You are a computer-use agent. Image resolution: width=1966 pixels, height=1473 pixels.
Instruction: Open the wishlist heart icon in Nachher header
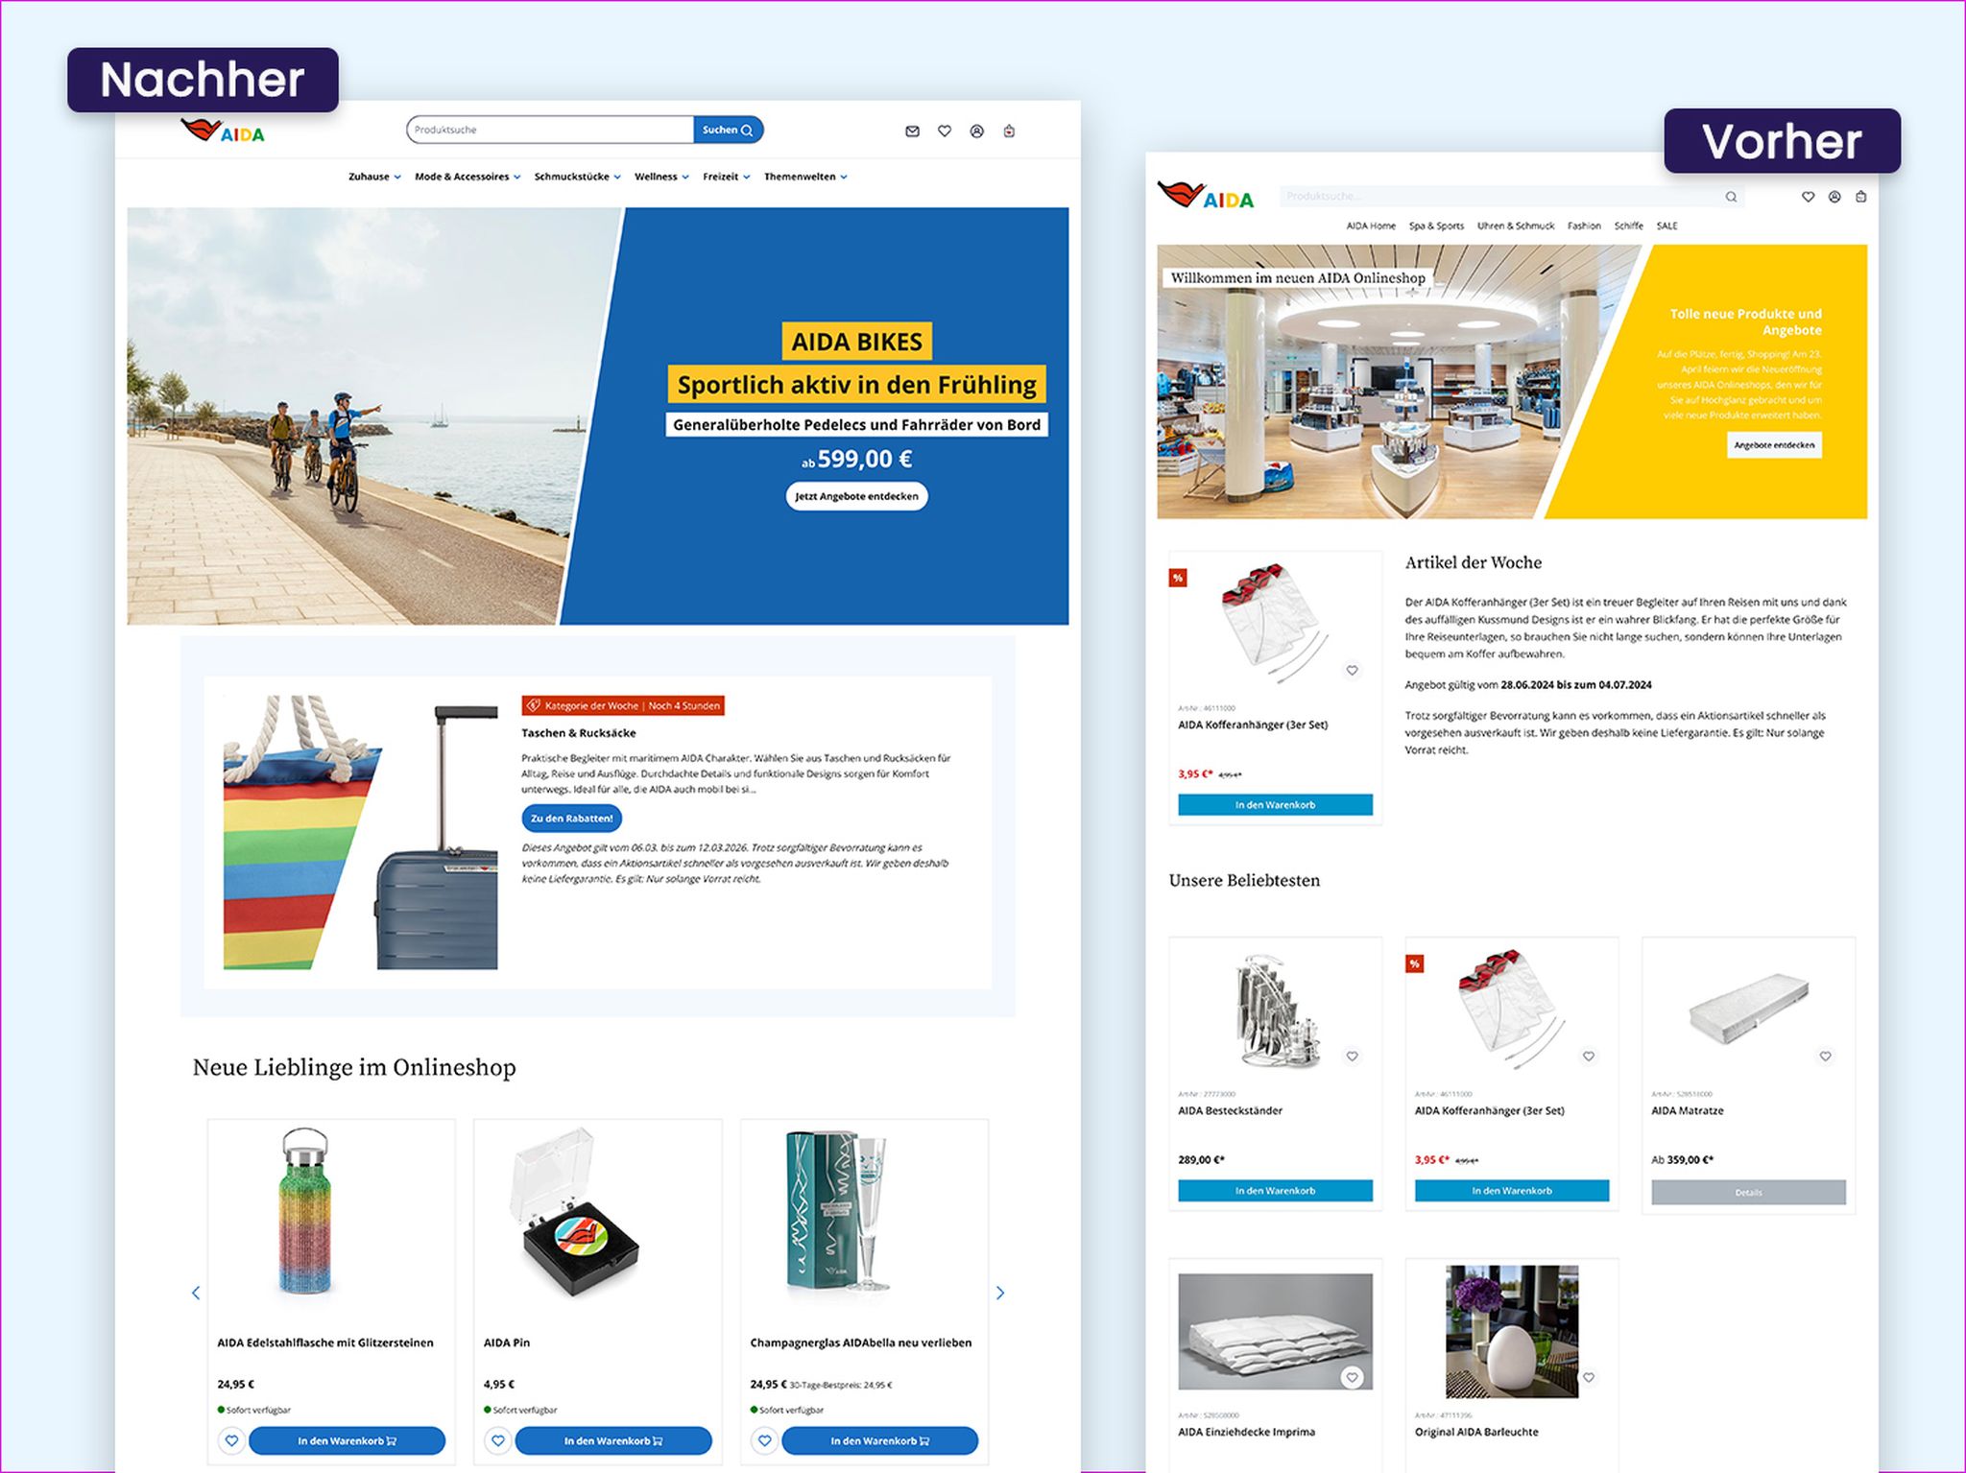tap(944, 131)
